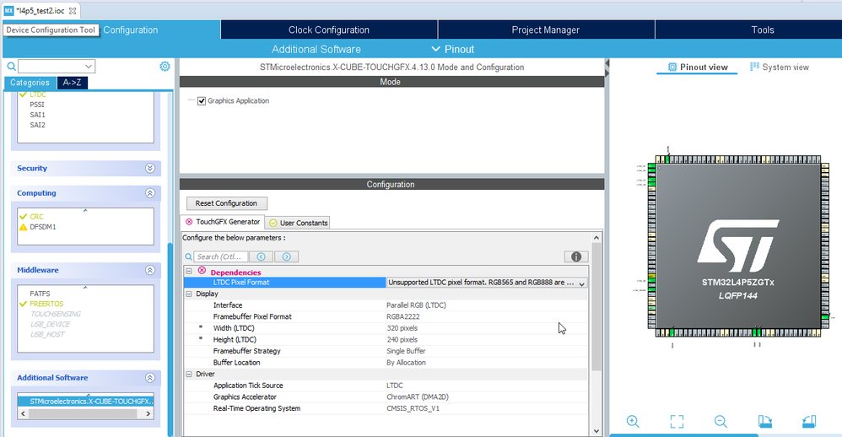This screenshot has width=842, height=437.
Task: Collapse the Driver parameter group
Action: click(189, 374)
